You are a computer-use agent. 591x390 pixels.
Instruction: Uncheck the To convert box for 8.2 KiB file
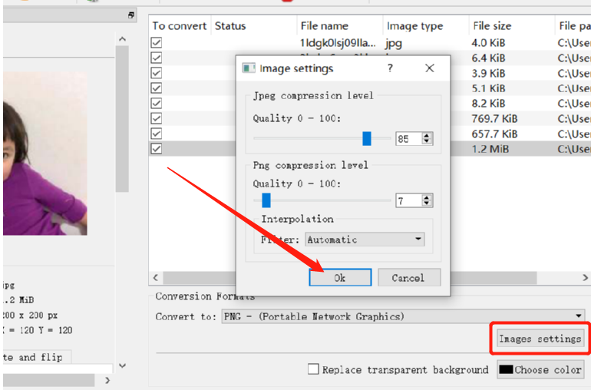point(157,103)
